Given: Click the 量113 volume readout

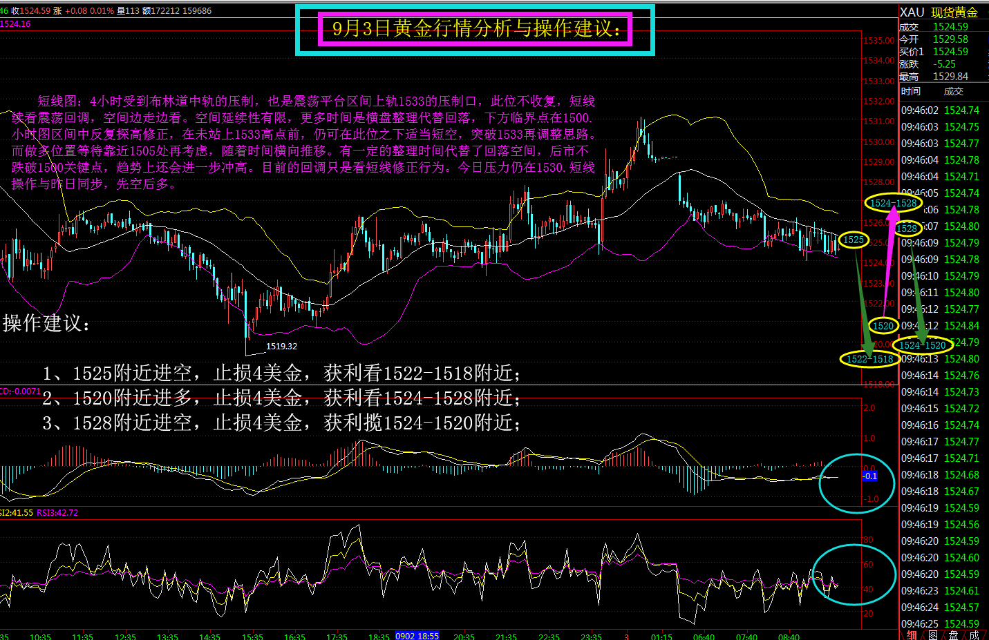Looking at the screenshot, I should coord(128,11).
